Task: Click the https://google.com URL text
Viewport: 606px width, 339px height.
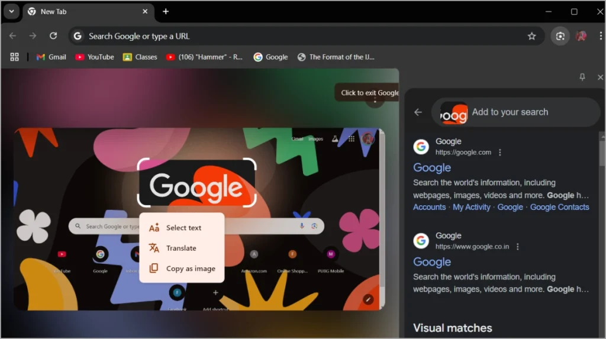Action: (x=463, y=152)
